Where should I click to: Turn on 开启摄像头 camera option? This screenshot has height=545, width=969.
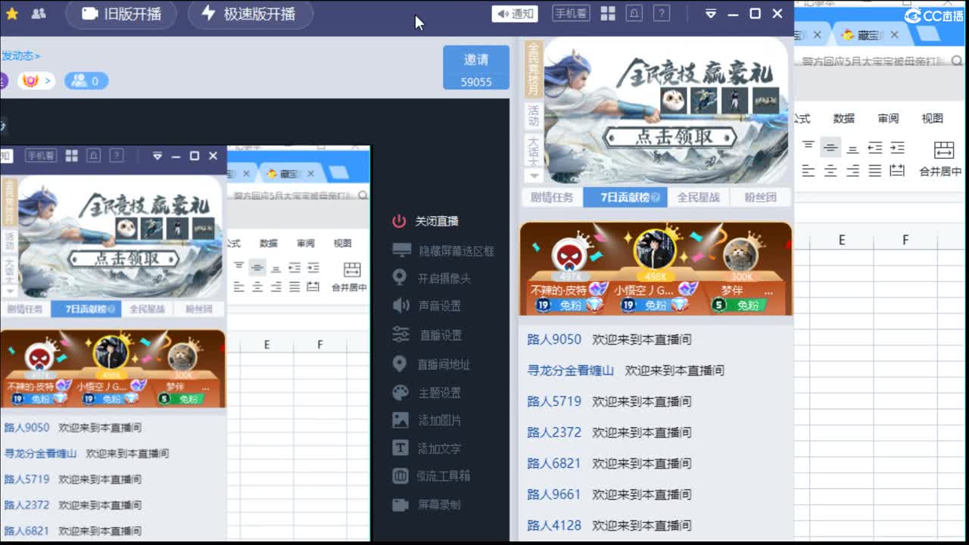point(432,278)
